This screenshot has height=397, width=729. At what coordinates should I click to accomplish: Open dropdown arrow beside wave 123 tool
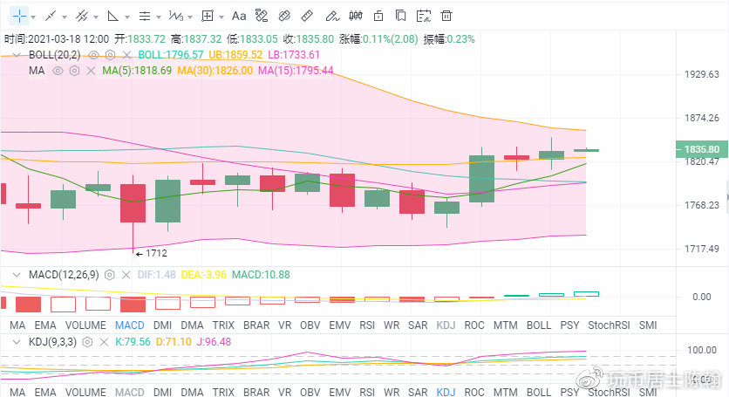pyautogui.click(x=190, y=17)
